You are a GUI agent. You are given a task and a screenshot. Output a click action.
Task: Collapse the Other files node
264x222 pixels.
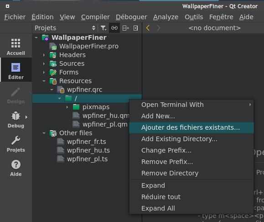44,133
